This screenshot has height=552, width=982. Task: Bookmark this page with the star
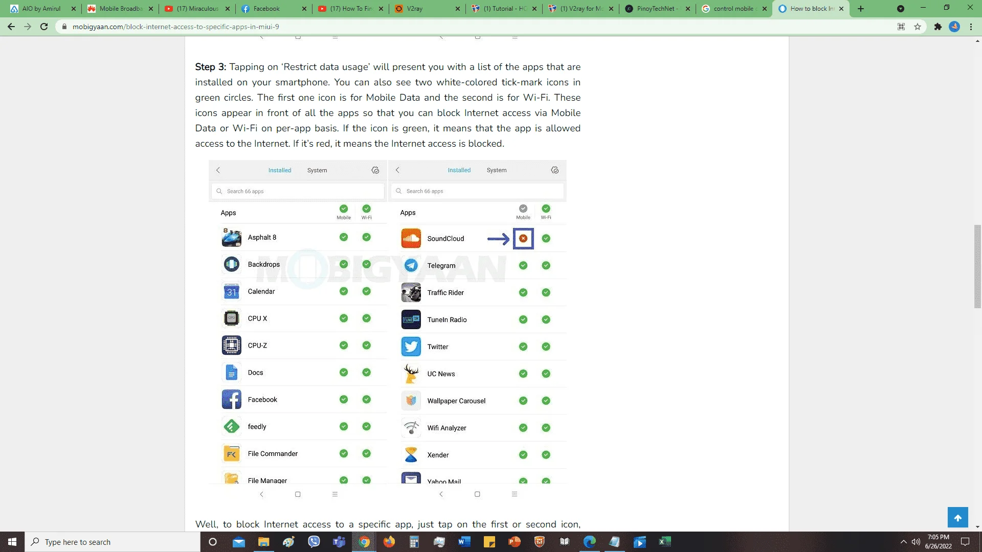point(918,27)
